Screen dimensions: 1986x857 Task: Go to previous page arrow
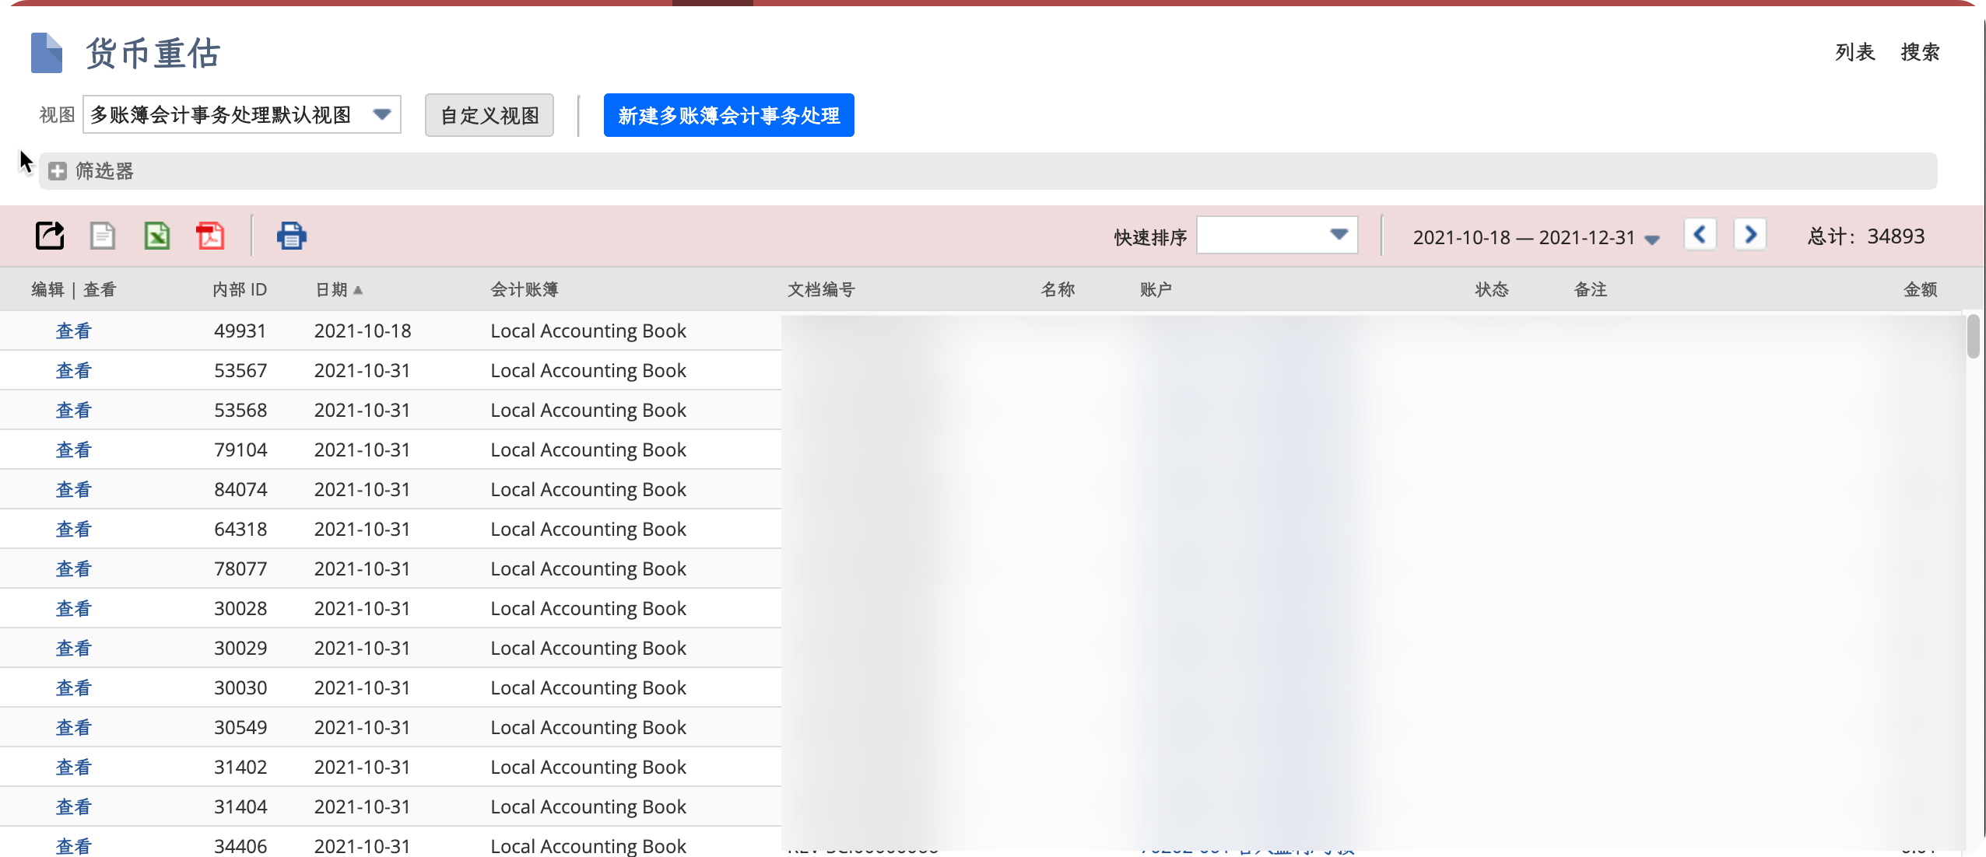[x=1700, y=235]
